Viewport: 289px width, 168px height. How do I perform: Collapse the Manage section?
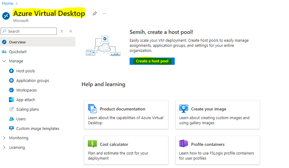coord(4,61)
